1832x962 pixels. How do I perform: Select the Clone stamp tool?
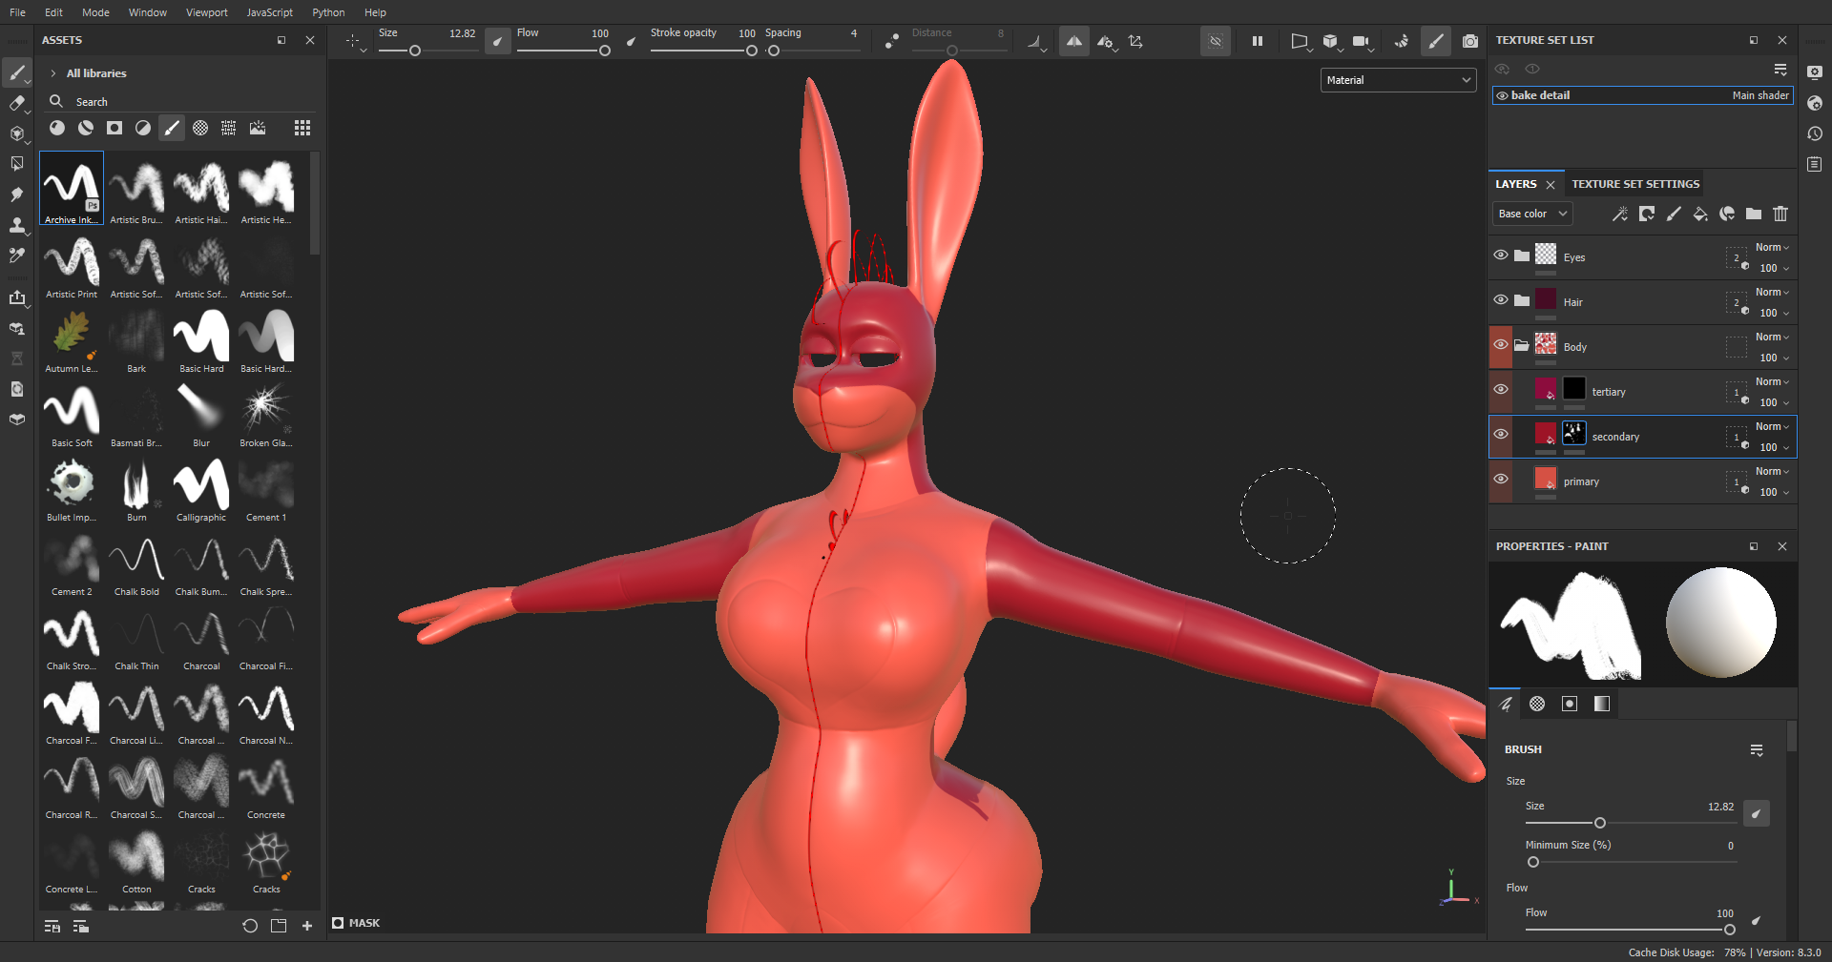point(17,225)
